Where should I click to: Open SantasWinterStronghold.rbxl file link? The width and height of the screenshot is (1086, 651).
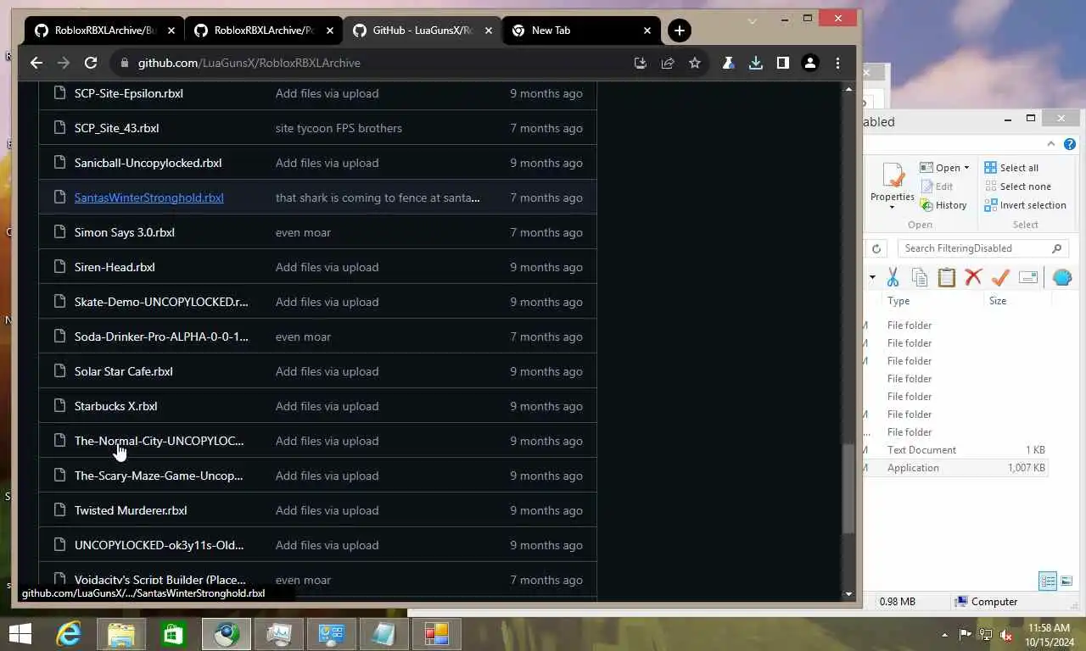148,198
